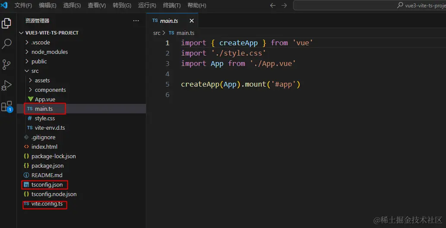The height and width of the screenshot is (228, 446).
Task: Open the explorer panel more actions ellipsis
Action: [136, 21]
